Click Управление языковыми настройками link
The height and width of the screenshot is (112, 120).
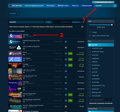(101, 103)
